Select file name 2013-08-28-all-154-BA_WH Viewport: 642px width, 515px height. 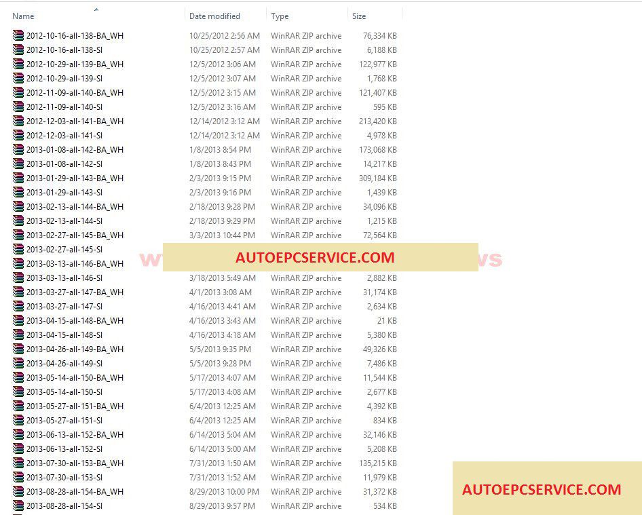[75, 492]
